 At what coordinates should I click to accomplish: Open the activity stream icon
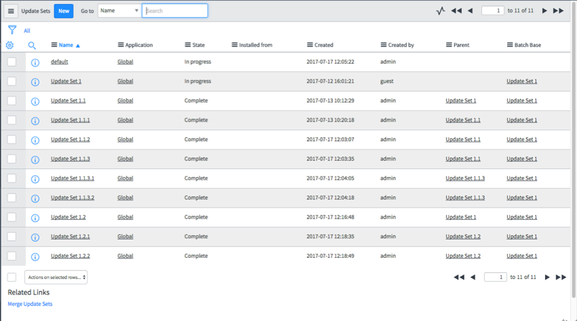[441, 11]
